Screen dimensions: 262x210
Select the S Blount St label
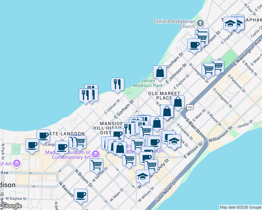coord(214,119)
